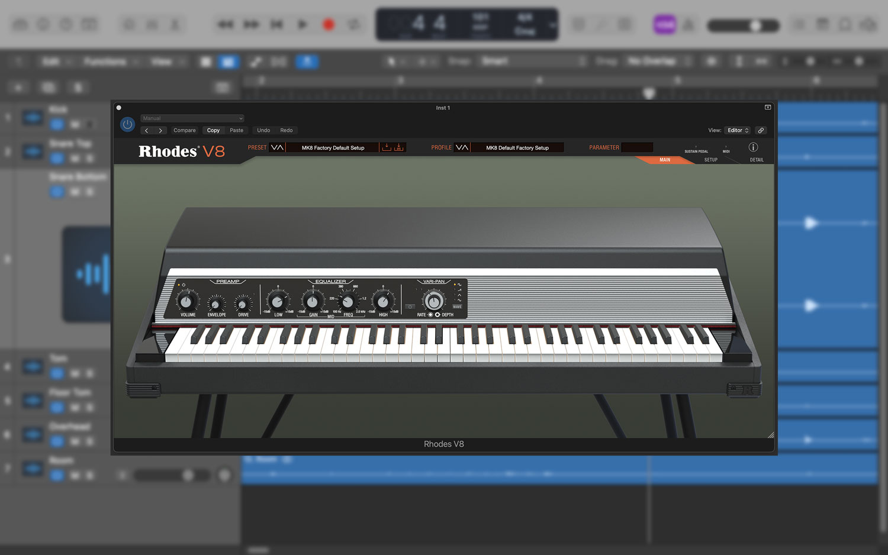Click the Copy button in plugin header
The height and width of the screenshot is (555, 888).
(213, 130)
